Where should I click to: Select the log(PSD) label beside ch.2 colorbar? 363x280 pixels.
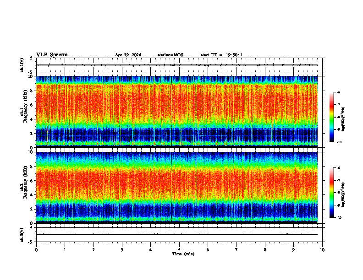click(343, 194)
